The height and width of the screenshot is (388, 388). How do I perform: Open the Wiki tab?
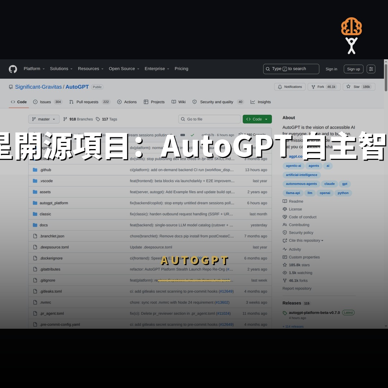point(179,102)
